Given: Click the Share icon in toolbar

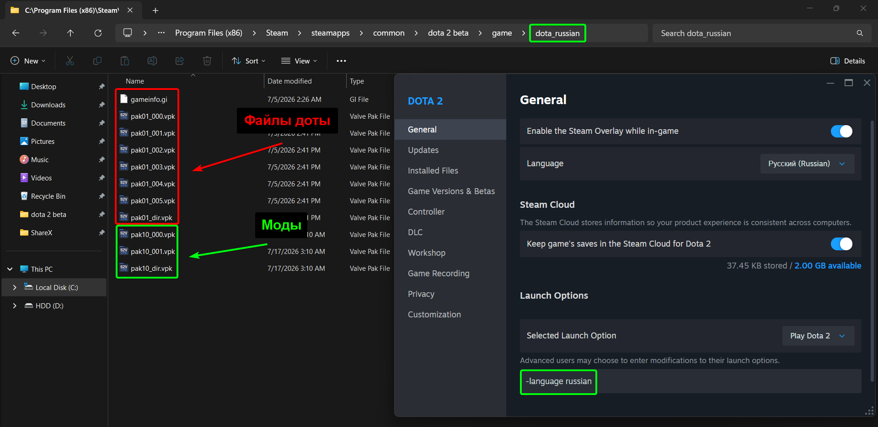Looking at the screenshot, I should [180, 61].
